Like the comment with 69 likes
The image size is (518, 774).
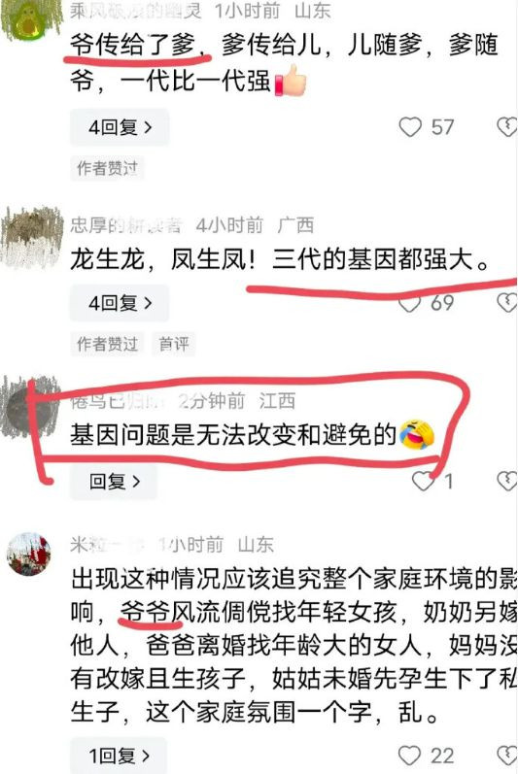pyautogui.click(x=410, y=303)
